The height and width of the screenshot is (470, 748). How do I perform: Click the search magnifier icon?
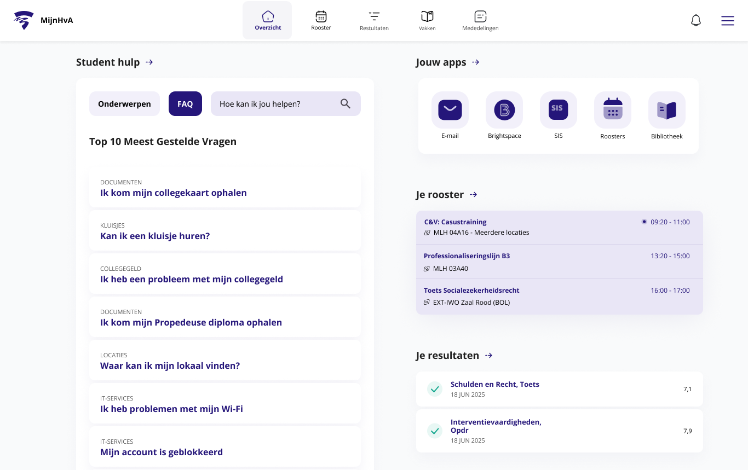tap(345, 104)
